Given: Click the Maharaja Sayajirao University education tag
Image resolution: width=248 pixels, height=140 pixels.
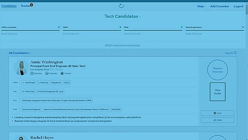Looking at the screenshot, I should [57, 100].
